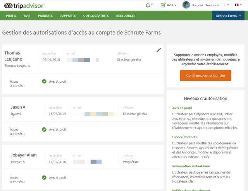The image size is (248, 191).
Task: Click the OUTILS GRATUITS menu
Action: tap(96, 16)
